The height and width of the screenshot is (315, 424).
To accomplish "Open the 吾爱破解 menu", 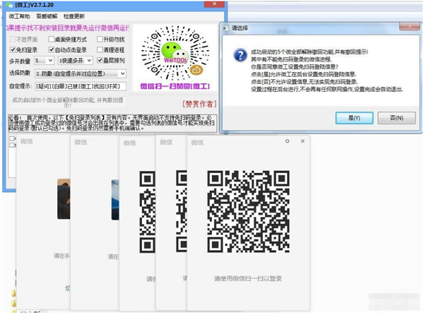I will pyautogui.click(x=47, y=16).
